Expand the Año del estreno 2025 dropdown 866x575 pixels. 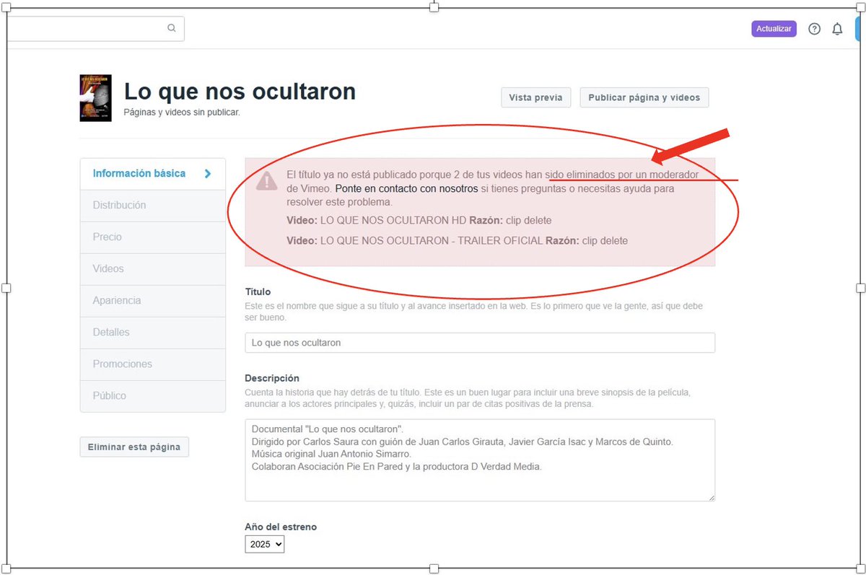tap(265, 544)
